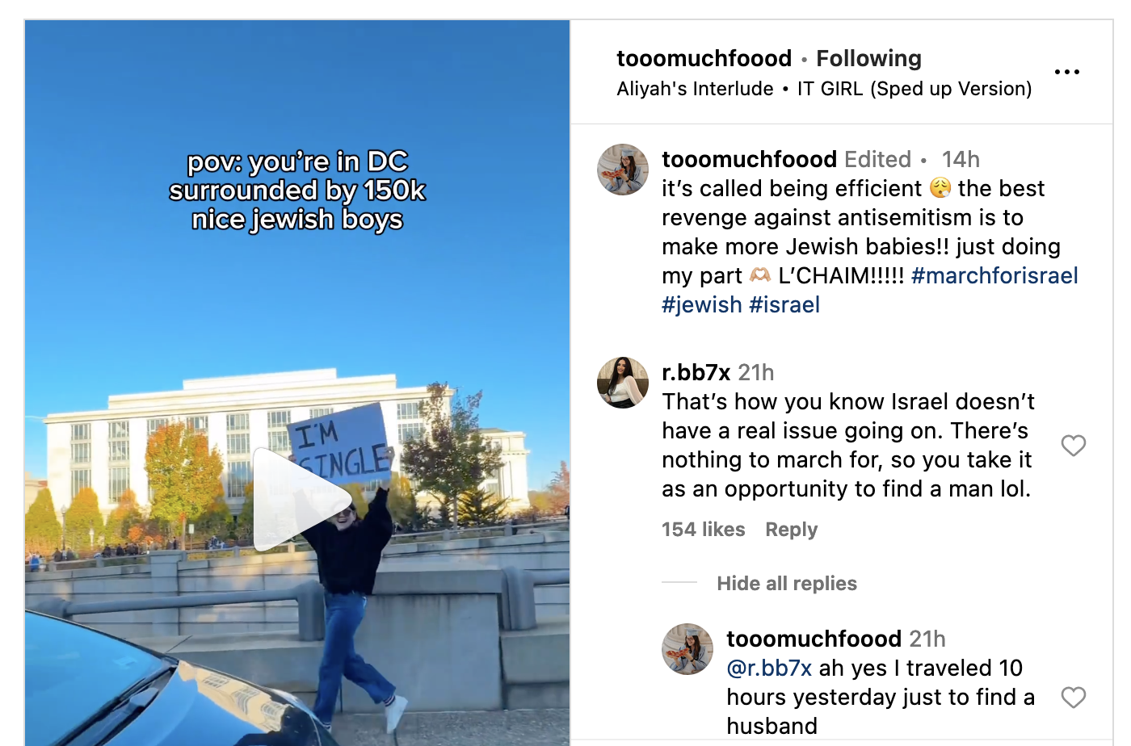Open the #jewish hashtag
The height and width of the screenshot is (746, 1131).
coord(701,305)
